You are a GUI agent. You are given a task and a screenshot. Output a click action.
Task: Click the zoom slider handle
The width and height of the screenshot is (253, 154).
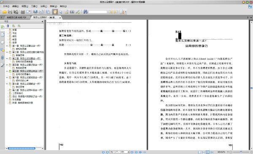click(241, 152)
